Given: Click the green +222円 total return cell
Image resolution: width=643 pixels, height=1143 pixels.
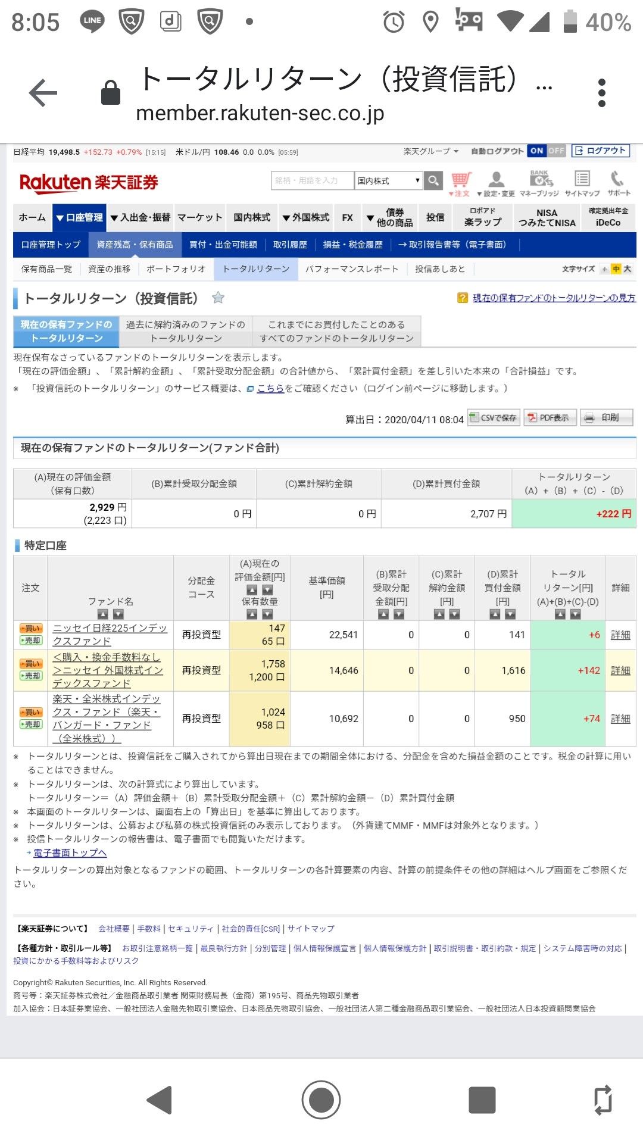Looking at the screenshot, I should 574,514.
